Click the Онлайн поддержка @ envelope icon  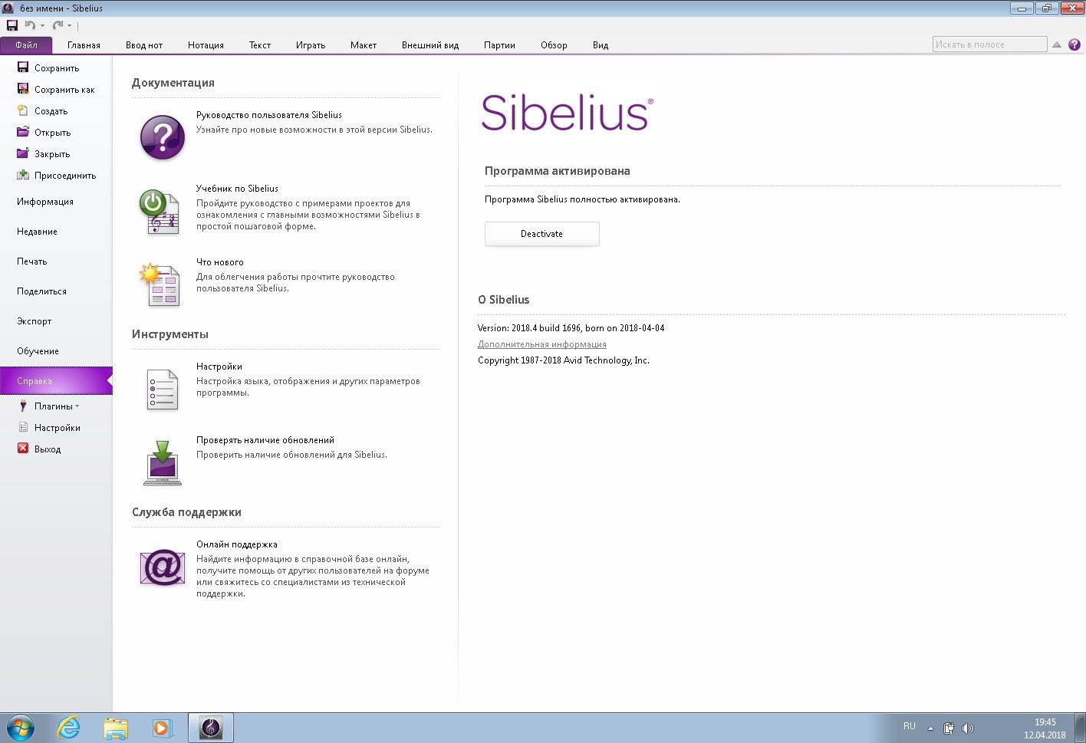point(163,567)
